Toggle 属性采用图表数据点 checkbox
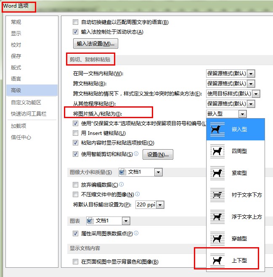This screenshot has width=273, height=277. coord(75,234)
